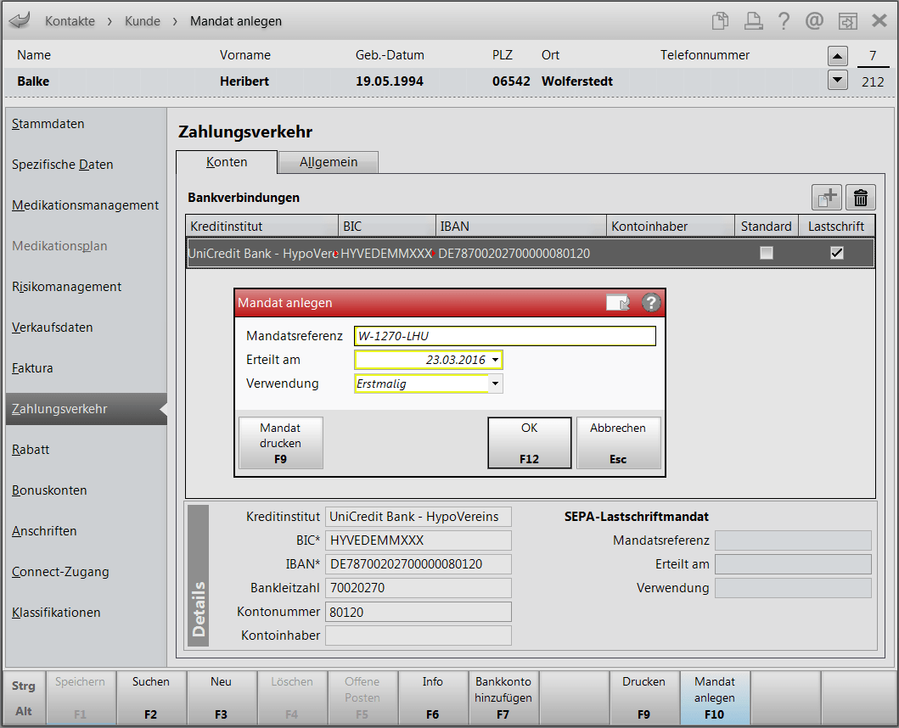Click Bankkonto hinzufügen F7 button
Image resolution: width=899 pixels, height=728 pixels.
(503, 697)
